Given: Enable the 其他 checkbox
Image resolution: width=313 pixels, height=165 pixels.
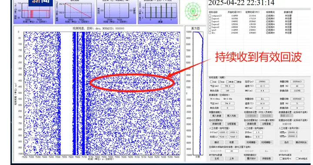Looking at the screenshot, I should click(x=227, y=82).
